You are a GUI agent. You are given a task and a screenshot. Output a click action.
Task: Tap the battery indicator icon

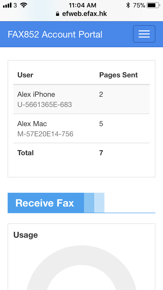click(x=153, y=5)
